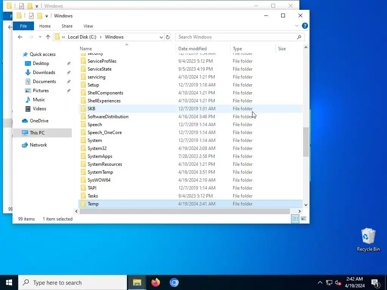Image resolution: width=387 pixels, height=290 pixels.
Task: Switch to the View ribbon tab
Action: 88,26
